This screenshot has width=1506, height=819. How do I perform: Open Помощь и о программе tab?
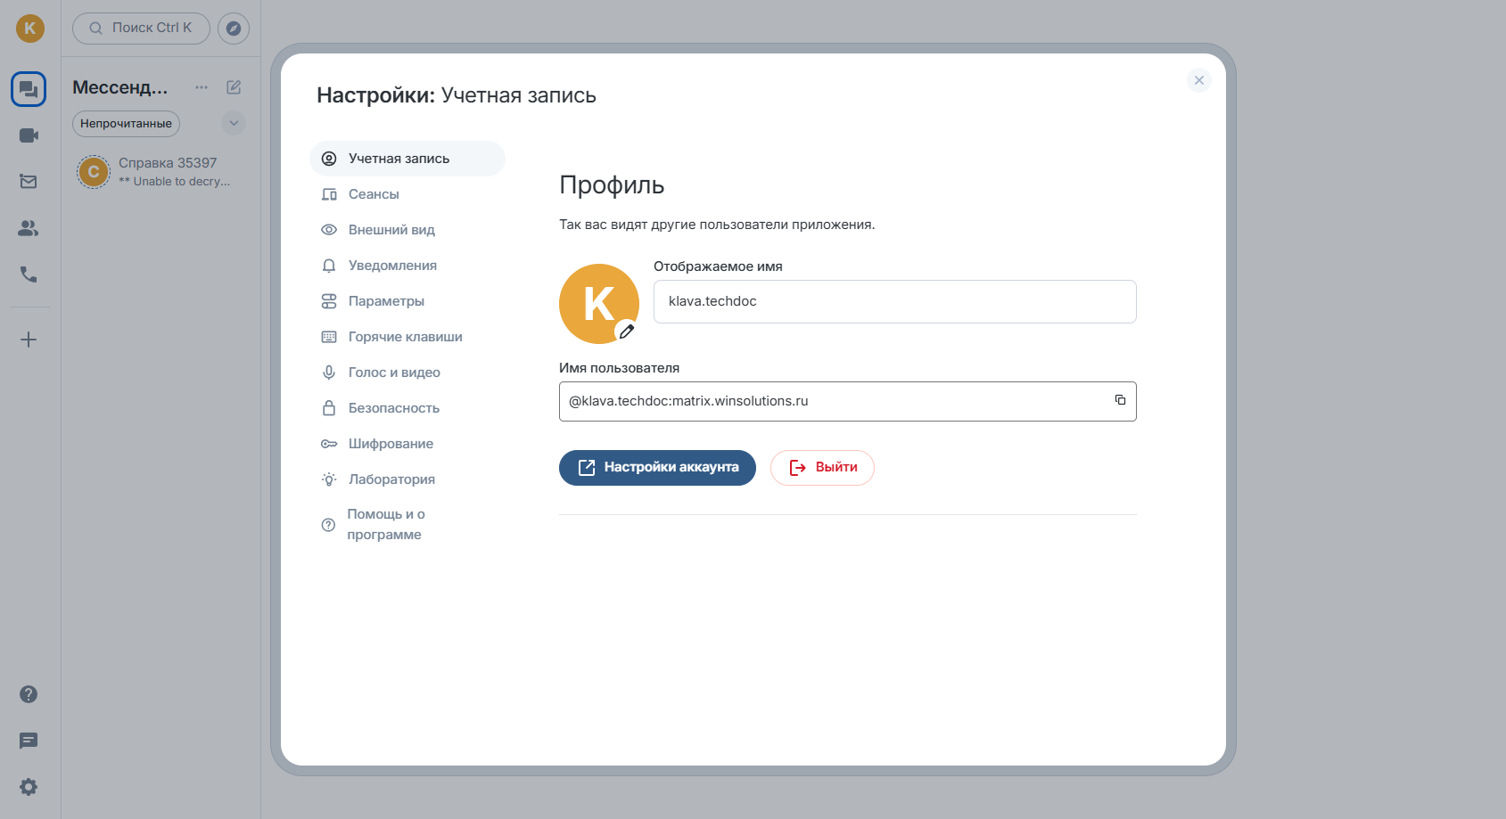pyautogui.click(x=407, y=524)
